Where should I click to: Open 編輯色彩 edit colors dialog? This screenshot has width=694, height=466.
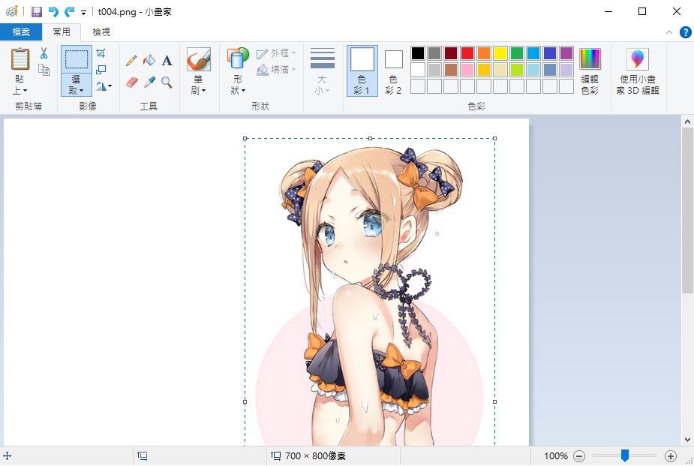tap(590, 71)
